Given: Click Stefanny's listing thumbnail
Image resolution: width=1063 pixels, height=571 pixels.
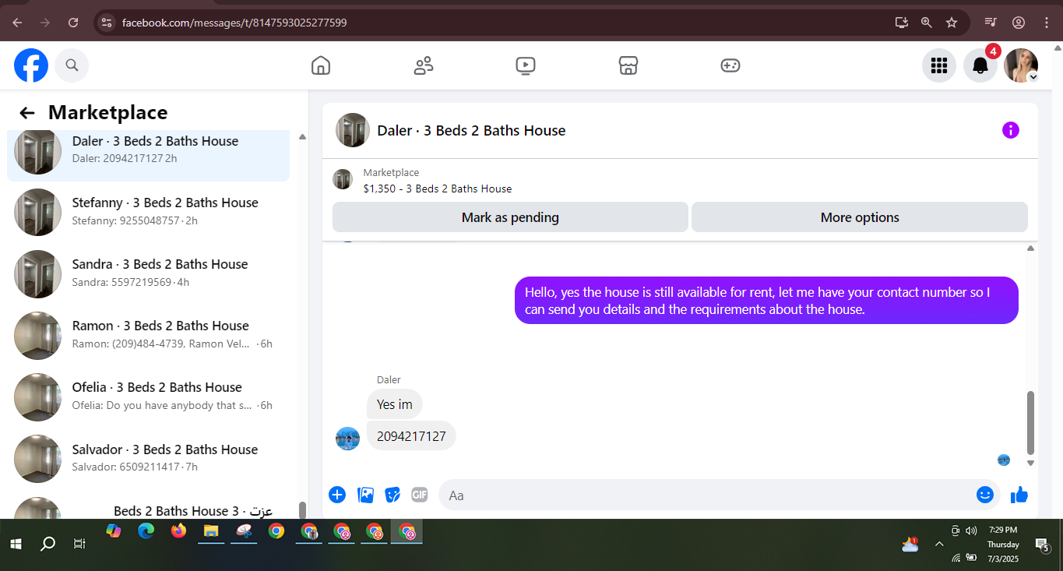Looking at the screenshot, I should tap(37, 212).
